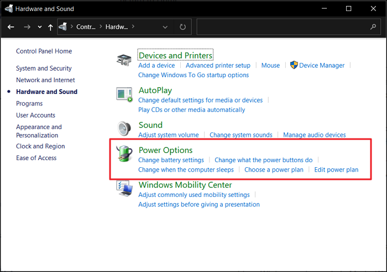Expand the chevron after Hardw... in breadcrumb
Screen dimensions: 387x272
133,26
